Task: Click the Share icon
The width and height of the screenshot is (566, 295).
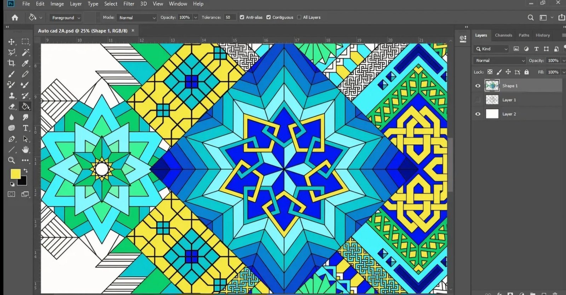Action: coord(561,17)
